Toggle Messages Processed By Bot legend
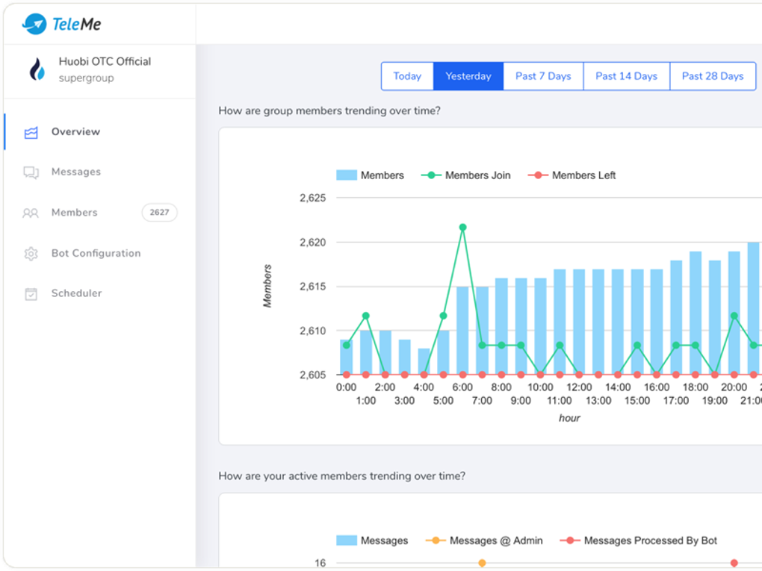This screenshot has height=571, width=762. [x=639, y=540]
